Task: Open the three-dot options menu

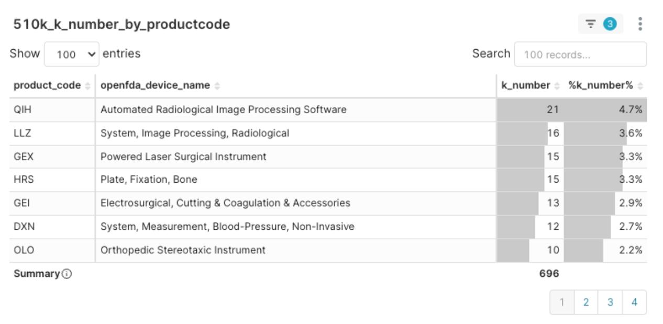Action: (640, 24)
